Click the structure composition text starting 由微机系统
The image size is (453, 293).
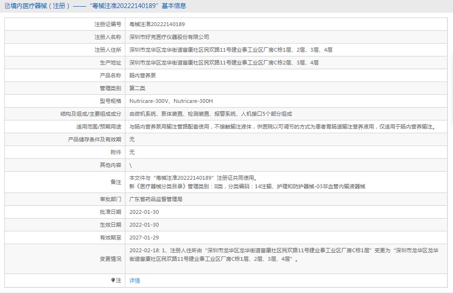tap(210, 114)
